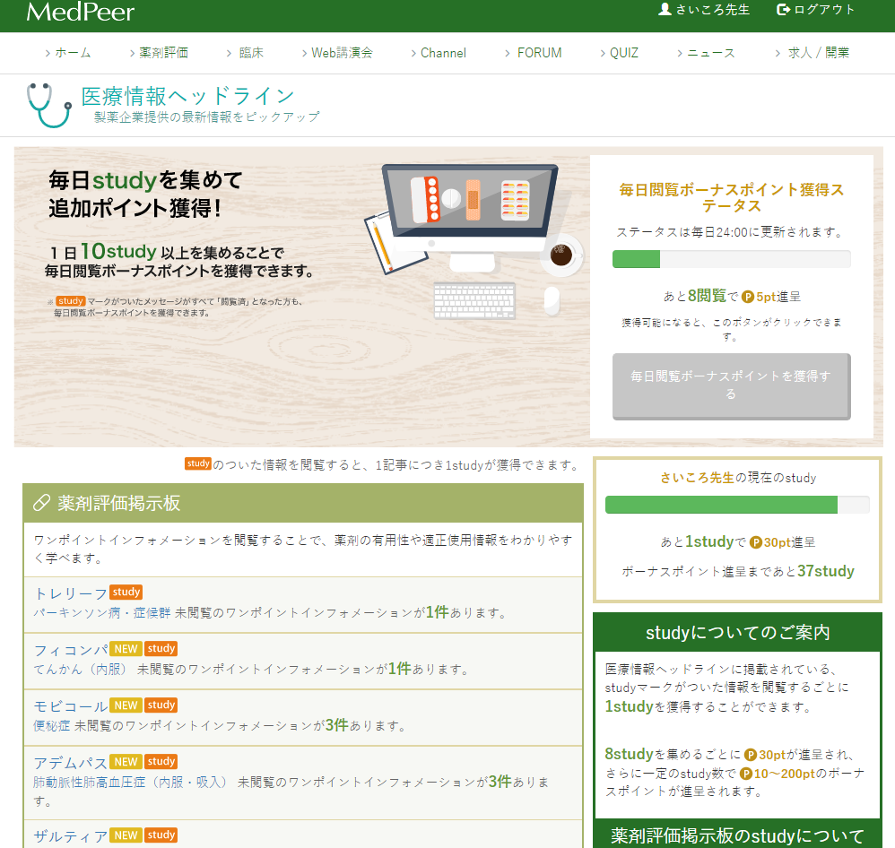Click the 便秘症 category link
This screenshot has height=848, width=895.
51,725
